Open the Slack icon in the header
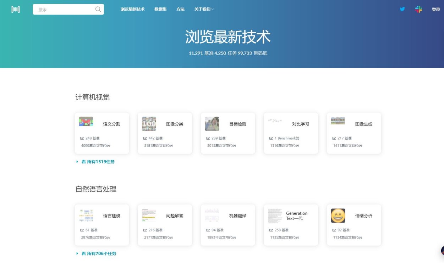444x263 pixels. coord(419,9)
